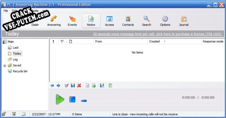Image resolution: width=226 pixels, height=118 pixels.
Task: Click the No items text in list
Action: pyautogui.click(x=137, y=52)
